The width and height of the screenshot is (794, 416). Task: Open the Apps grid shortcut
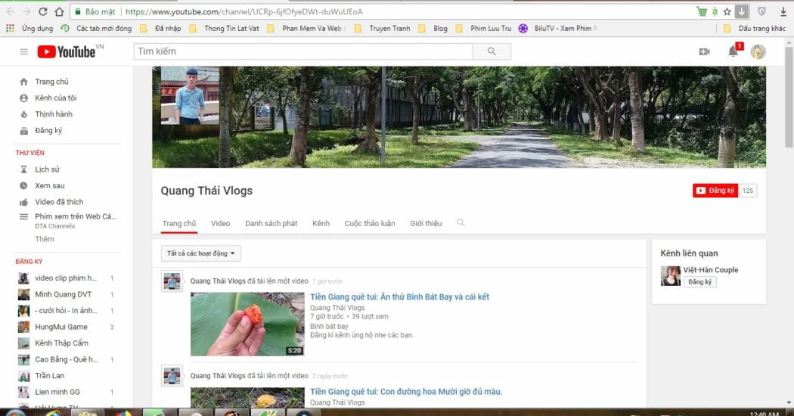pos(10,29)
